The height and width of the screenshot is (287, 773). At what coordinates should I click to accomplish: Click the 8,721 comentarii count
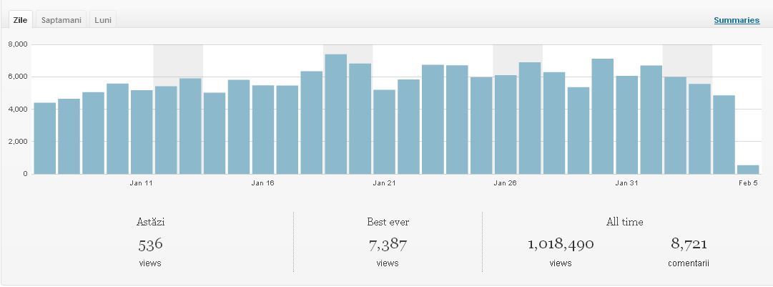689,244
